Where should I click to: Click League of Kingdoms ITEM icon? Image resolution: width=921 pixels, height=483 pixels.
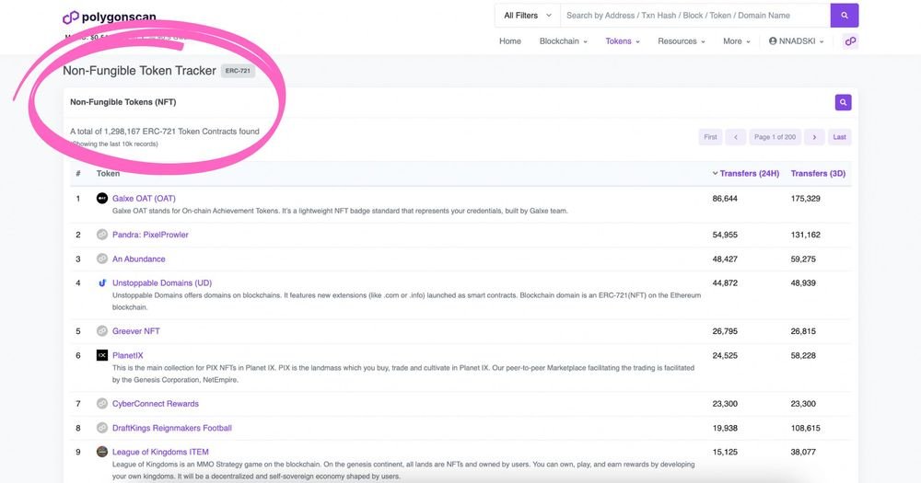[102, 452]
